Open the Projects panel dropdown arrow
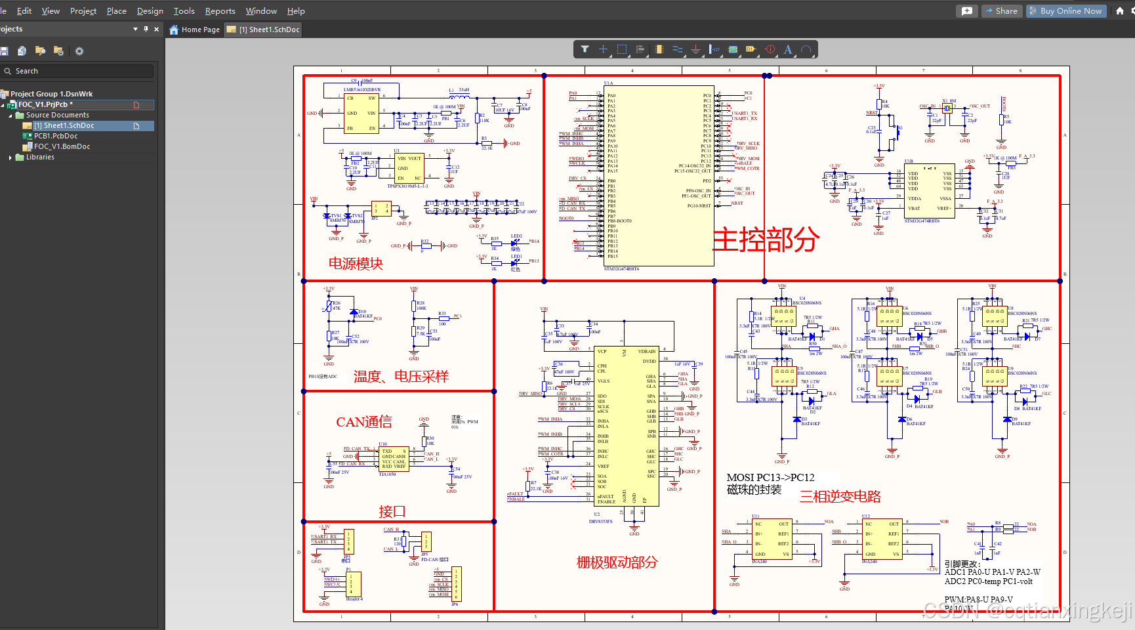 point(135,29)
